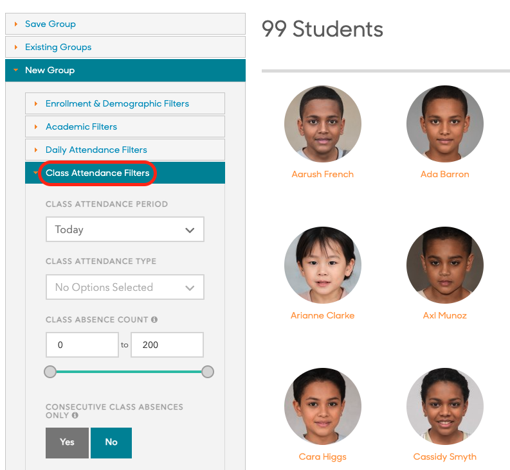Viewport: 510px width, 470px height.
Task: Click the Save Group arrow icon
Action: click(x=16, y=24)
